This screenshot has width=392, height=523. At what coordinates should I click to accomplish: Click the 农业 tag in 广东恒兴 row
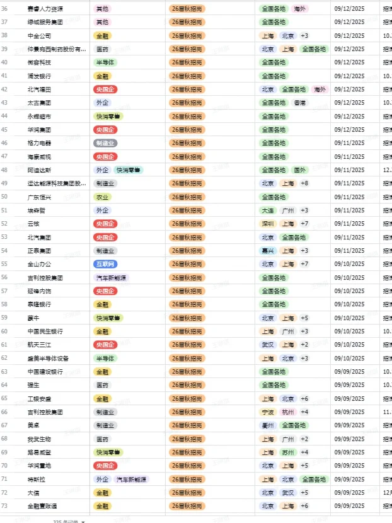click(102, 197)
